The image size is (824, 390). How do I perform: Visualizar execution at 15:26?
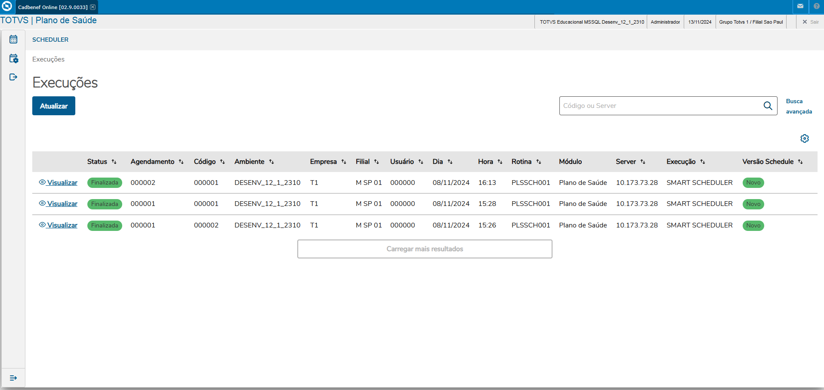pos(58,225)
